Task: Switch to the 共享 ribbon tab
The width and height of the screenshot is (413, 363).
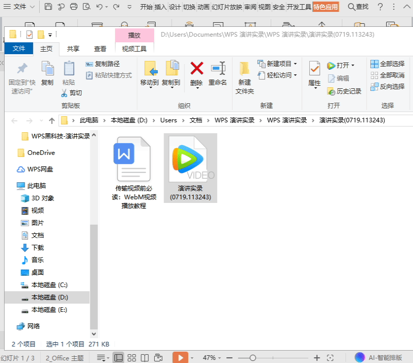Action: [x=73, y=49]
